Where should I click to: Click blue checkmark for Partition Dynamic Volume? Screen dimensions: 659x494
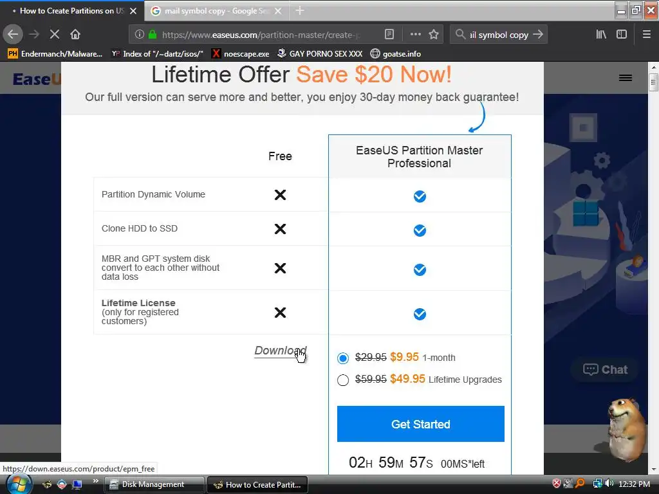pyautogui.click(x=420, y=196)
